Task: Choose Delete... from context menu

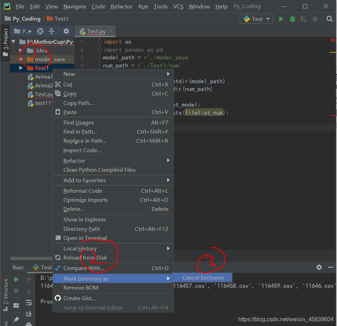Action: 113,209
